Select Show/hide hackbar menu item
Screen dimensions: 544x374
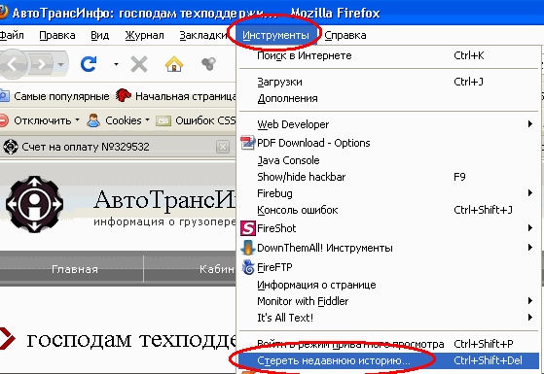click(389, 177)
